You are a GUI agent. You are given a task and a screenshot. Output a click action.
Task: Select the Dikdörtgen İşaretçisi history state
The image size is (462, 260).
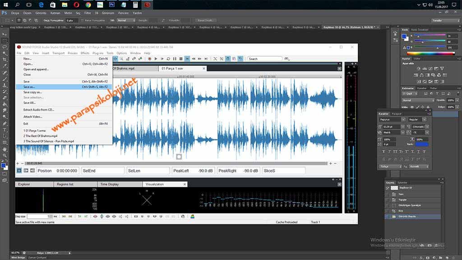[413, 205]
